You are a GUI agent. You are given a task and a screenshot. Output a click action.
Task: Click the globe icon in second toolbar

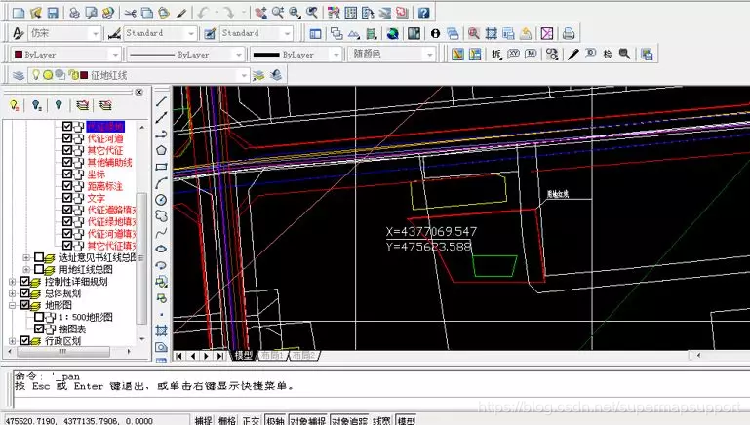tap(393, 33)
